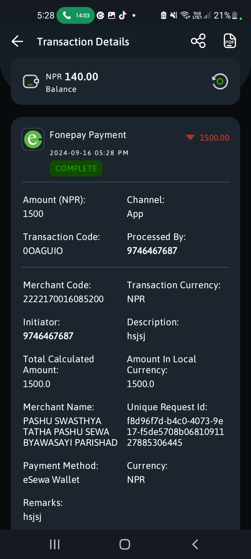Tap the eSewa Fonepay logo
The height and width of the screenshot is (559, 251).
click(33, 139)
